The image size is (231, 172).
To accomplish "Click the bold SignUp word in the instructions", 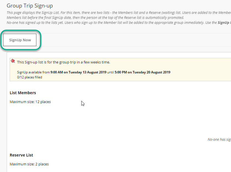I will coord(223,22).
